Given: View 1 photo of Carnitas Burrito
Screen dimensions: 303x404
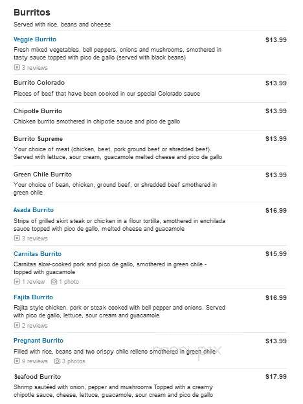Looking at the screenshot, I should coord(69,282).
